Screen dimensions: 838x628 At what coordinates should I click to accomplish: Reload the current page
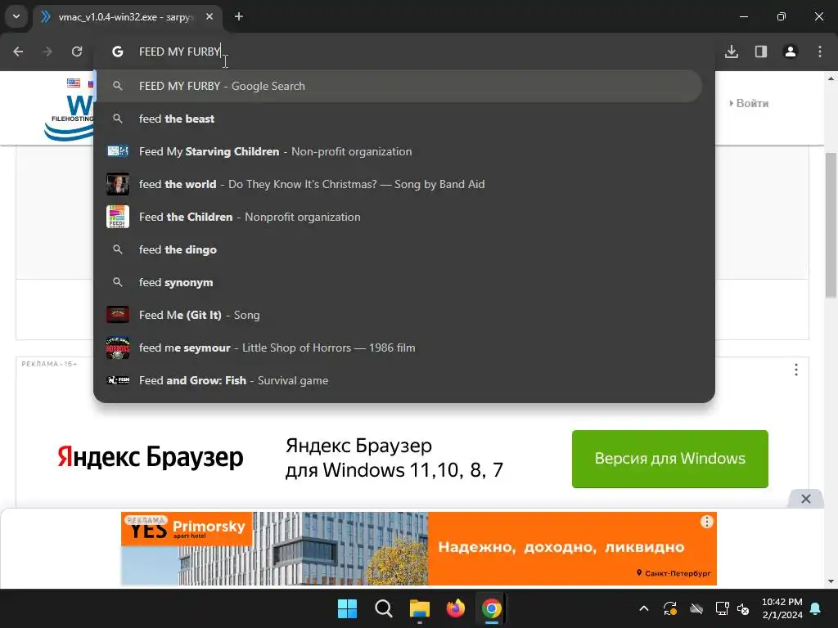[77, 52]
